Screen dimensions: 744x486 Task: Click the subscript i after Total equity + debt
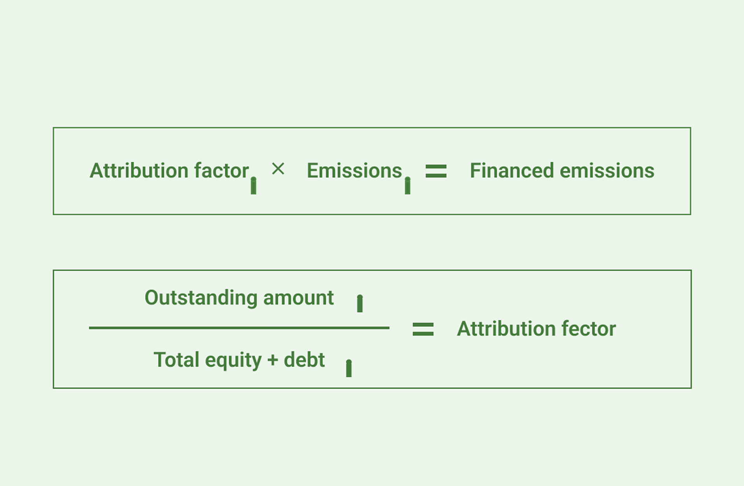click(x=349, y=368)
